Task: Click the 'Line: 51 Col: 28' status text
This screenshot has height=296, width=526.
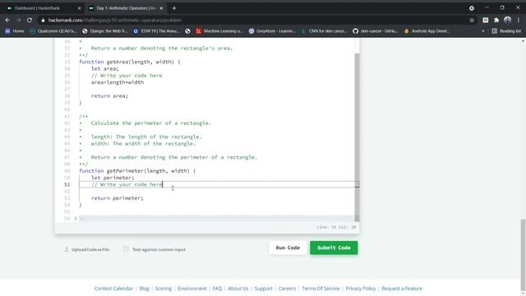Action: coord(336,227)
